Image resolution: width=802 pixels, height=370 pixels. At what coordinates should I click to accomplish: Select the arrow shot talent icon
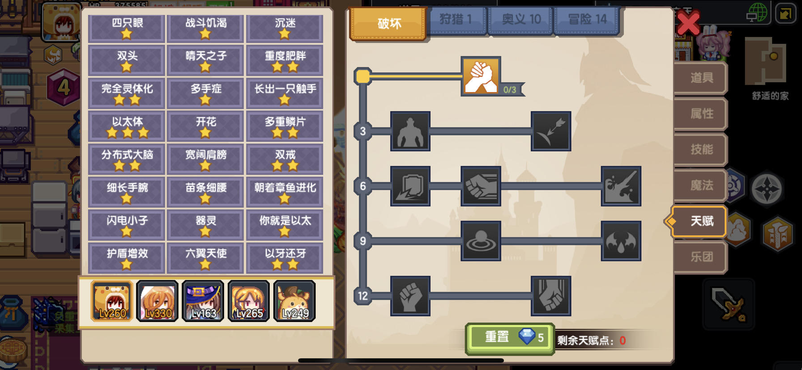[x=551, y=131]
